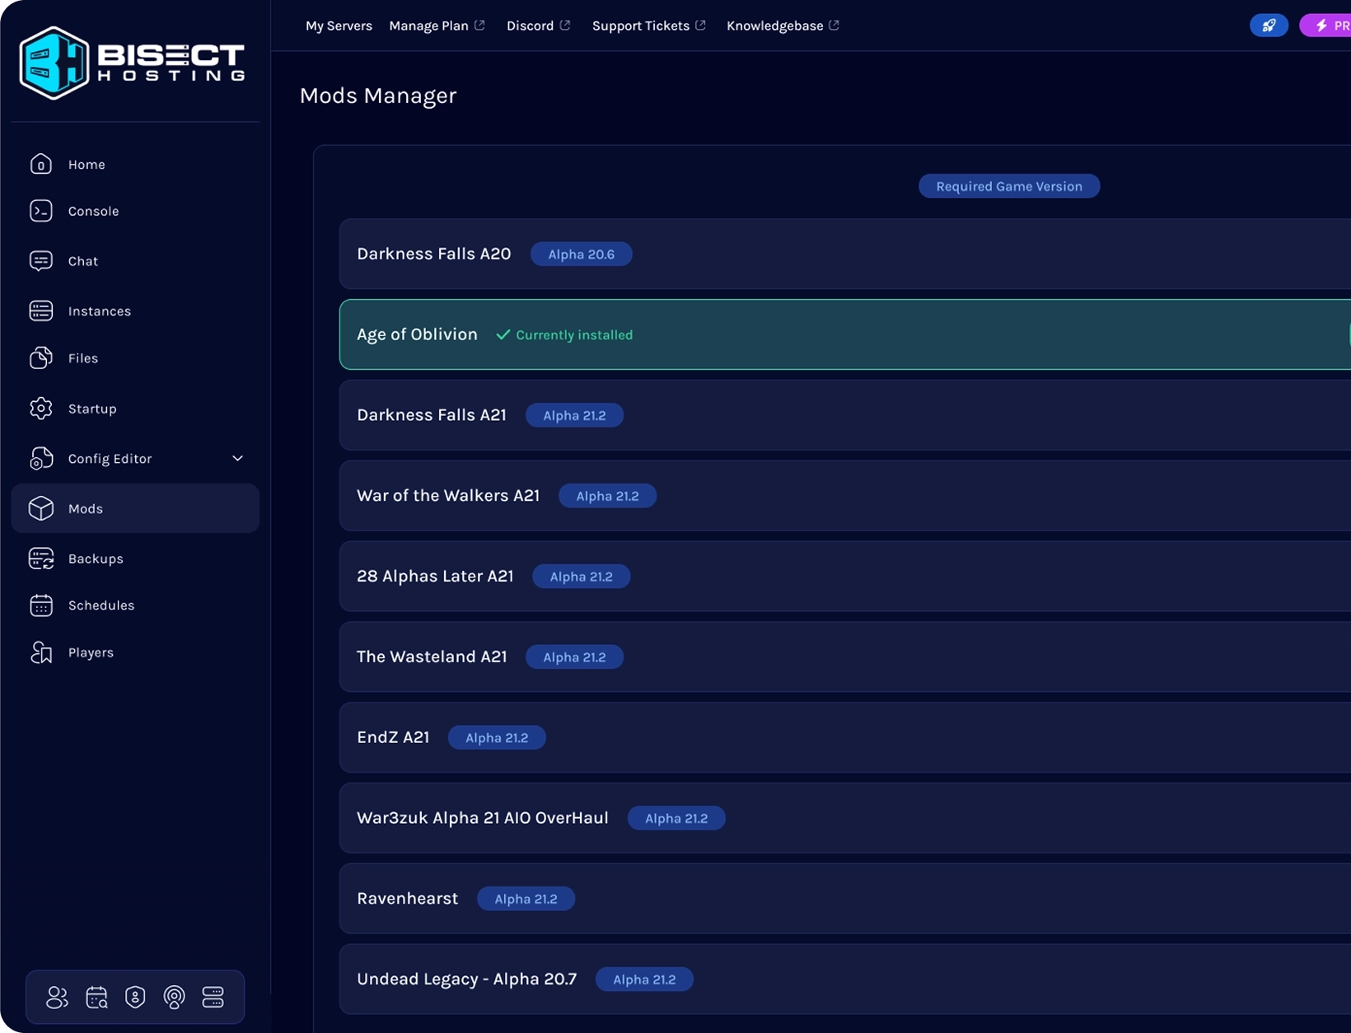Click external link icon beside Support Tickets

point(700,26)
